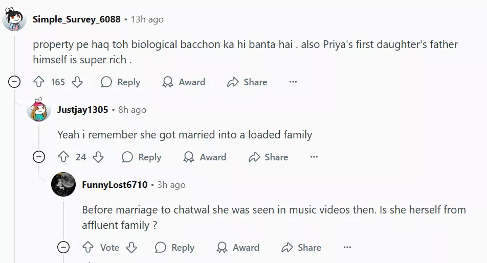Upvote FunnyLost6710's comment

click(88, 248)
